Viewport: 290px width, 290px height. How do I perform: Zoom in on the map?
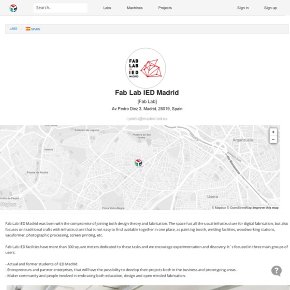(273, 132)
